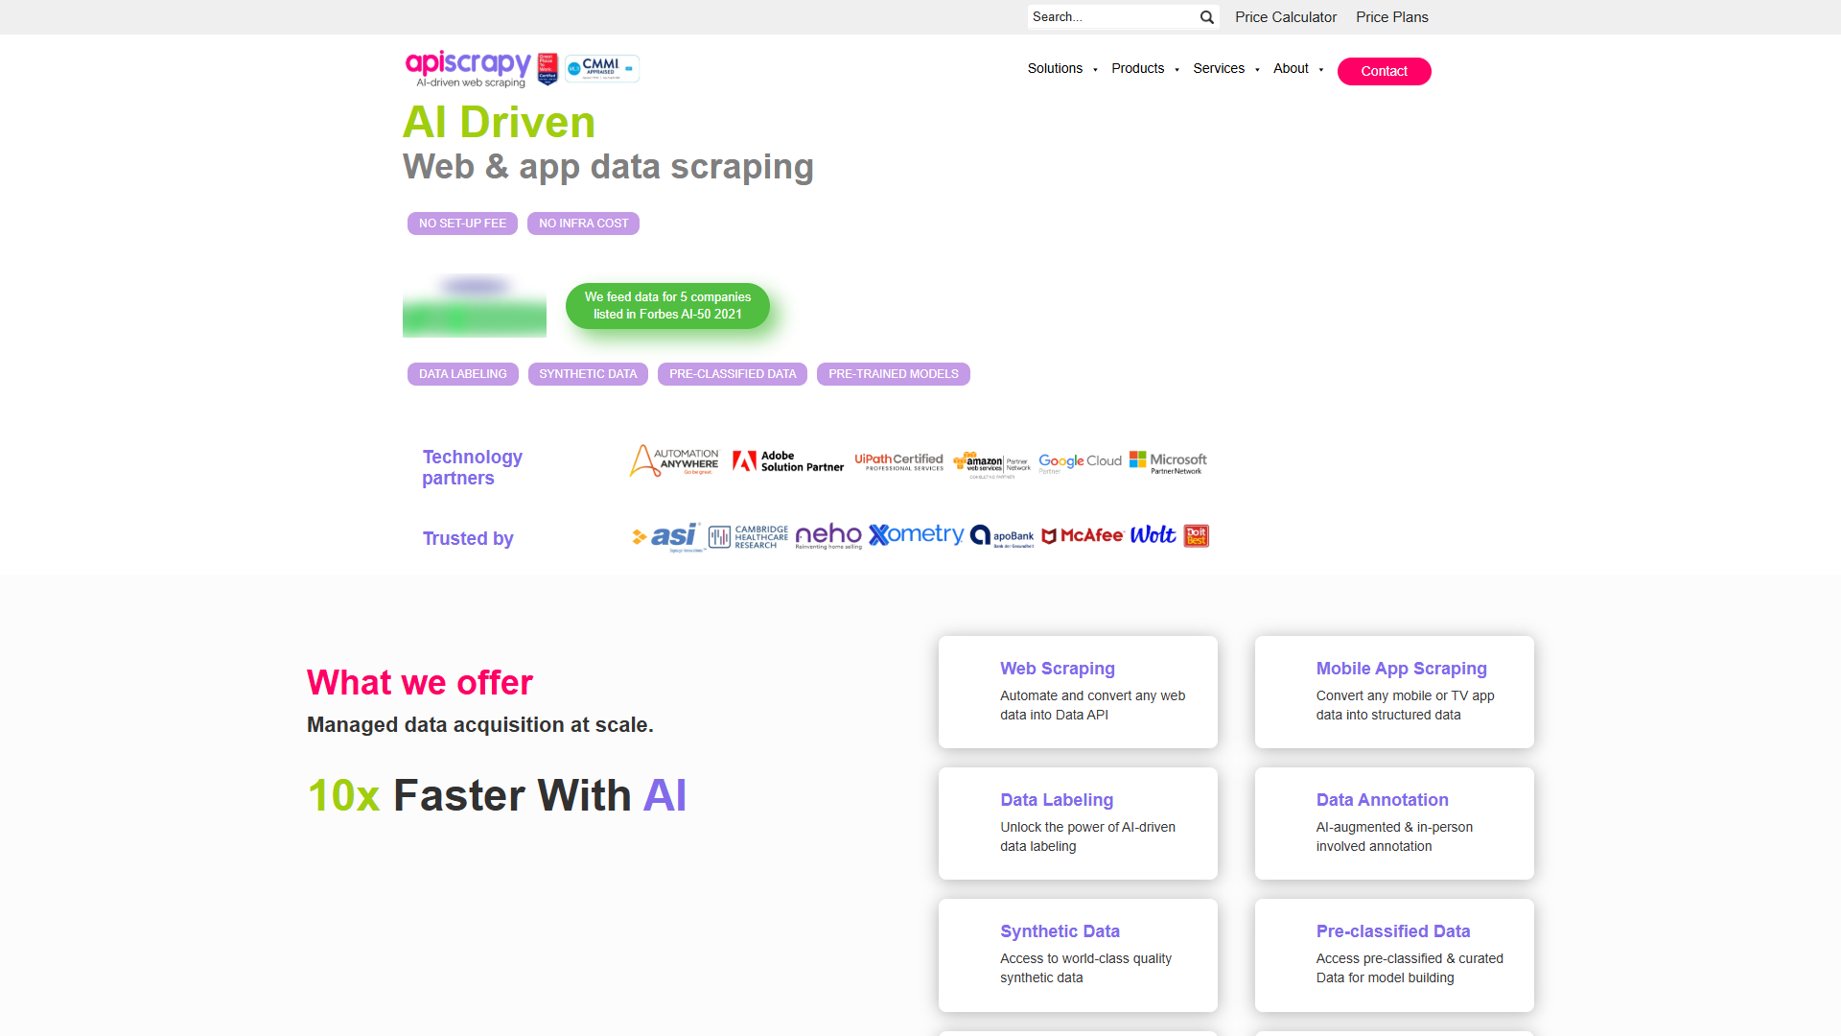Select the SYNTHETIC DATA tag
Viewport: 1841px width, 1036px height.
tap(588, 374)
